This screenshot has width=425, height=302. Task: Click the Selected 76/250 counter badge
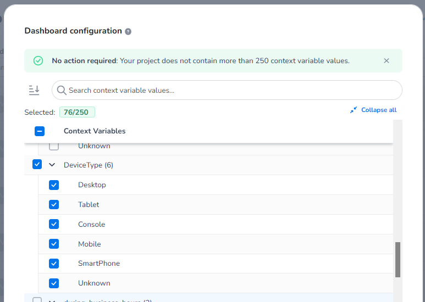coord(77,112)
